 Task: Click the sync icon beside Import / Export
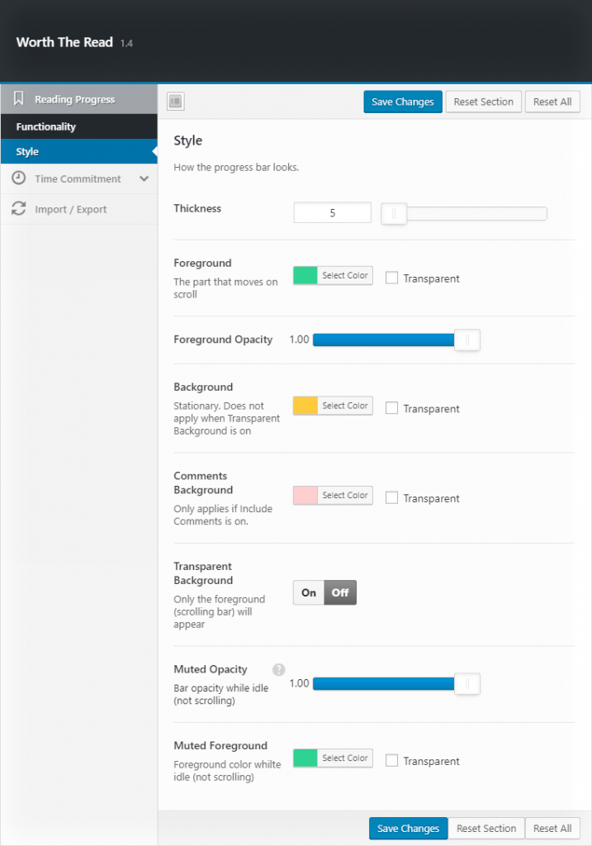tap(18, 209)
